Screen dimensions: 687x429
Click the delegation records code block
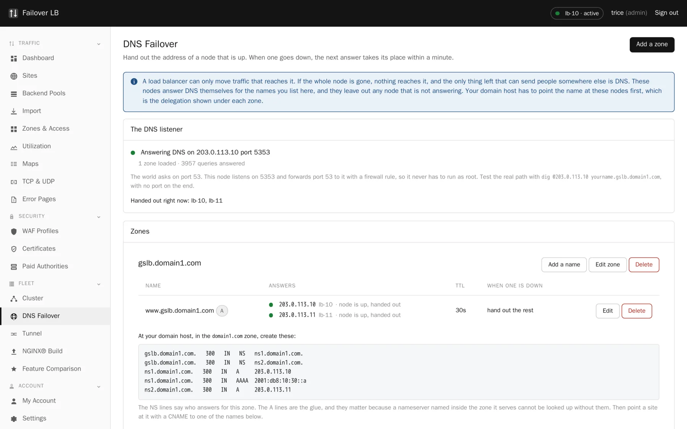pos(398,372)
